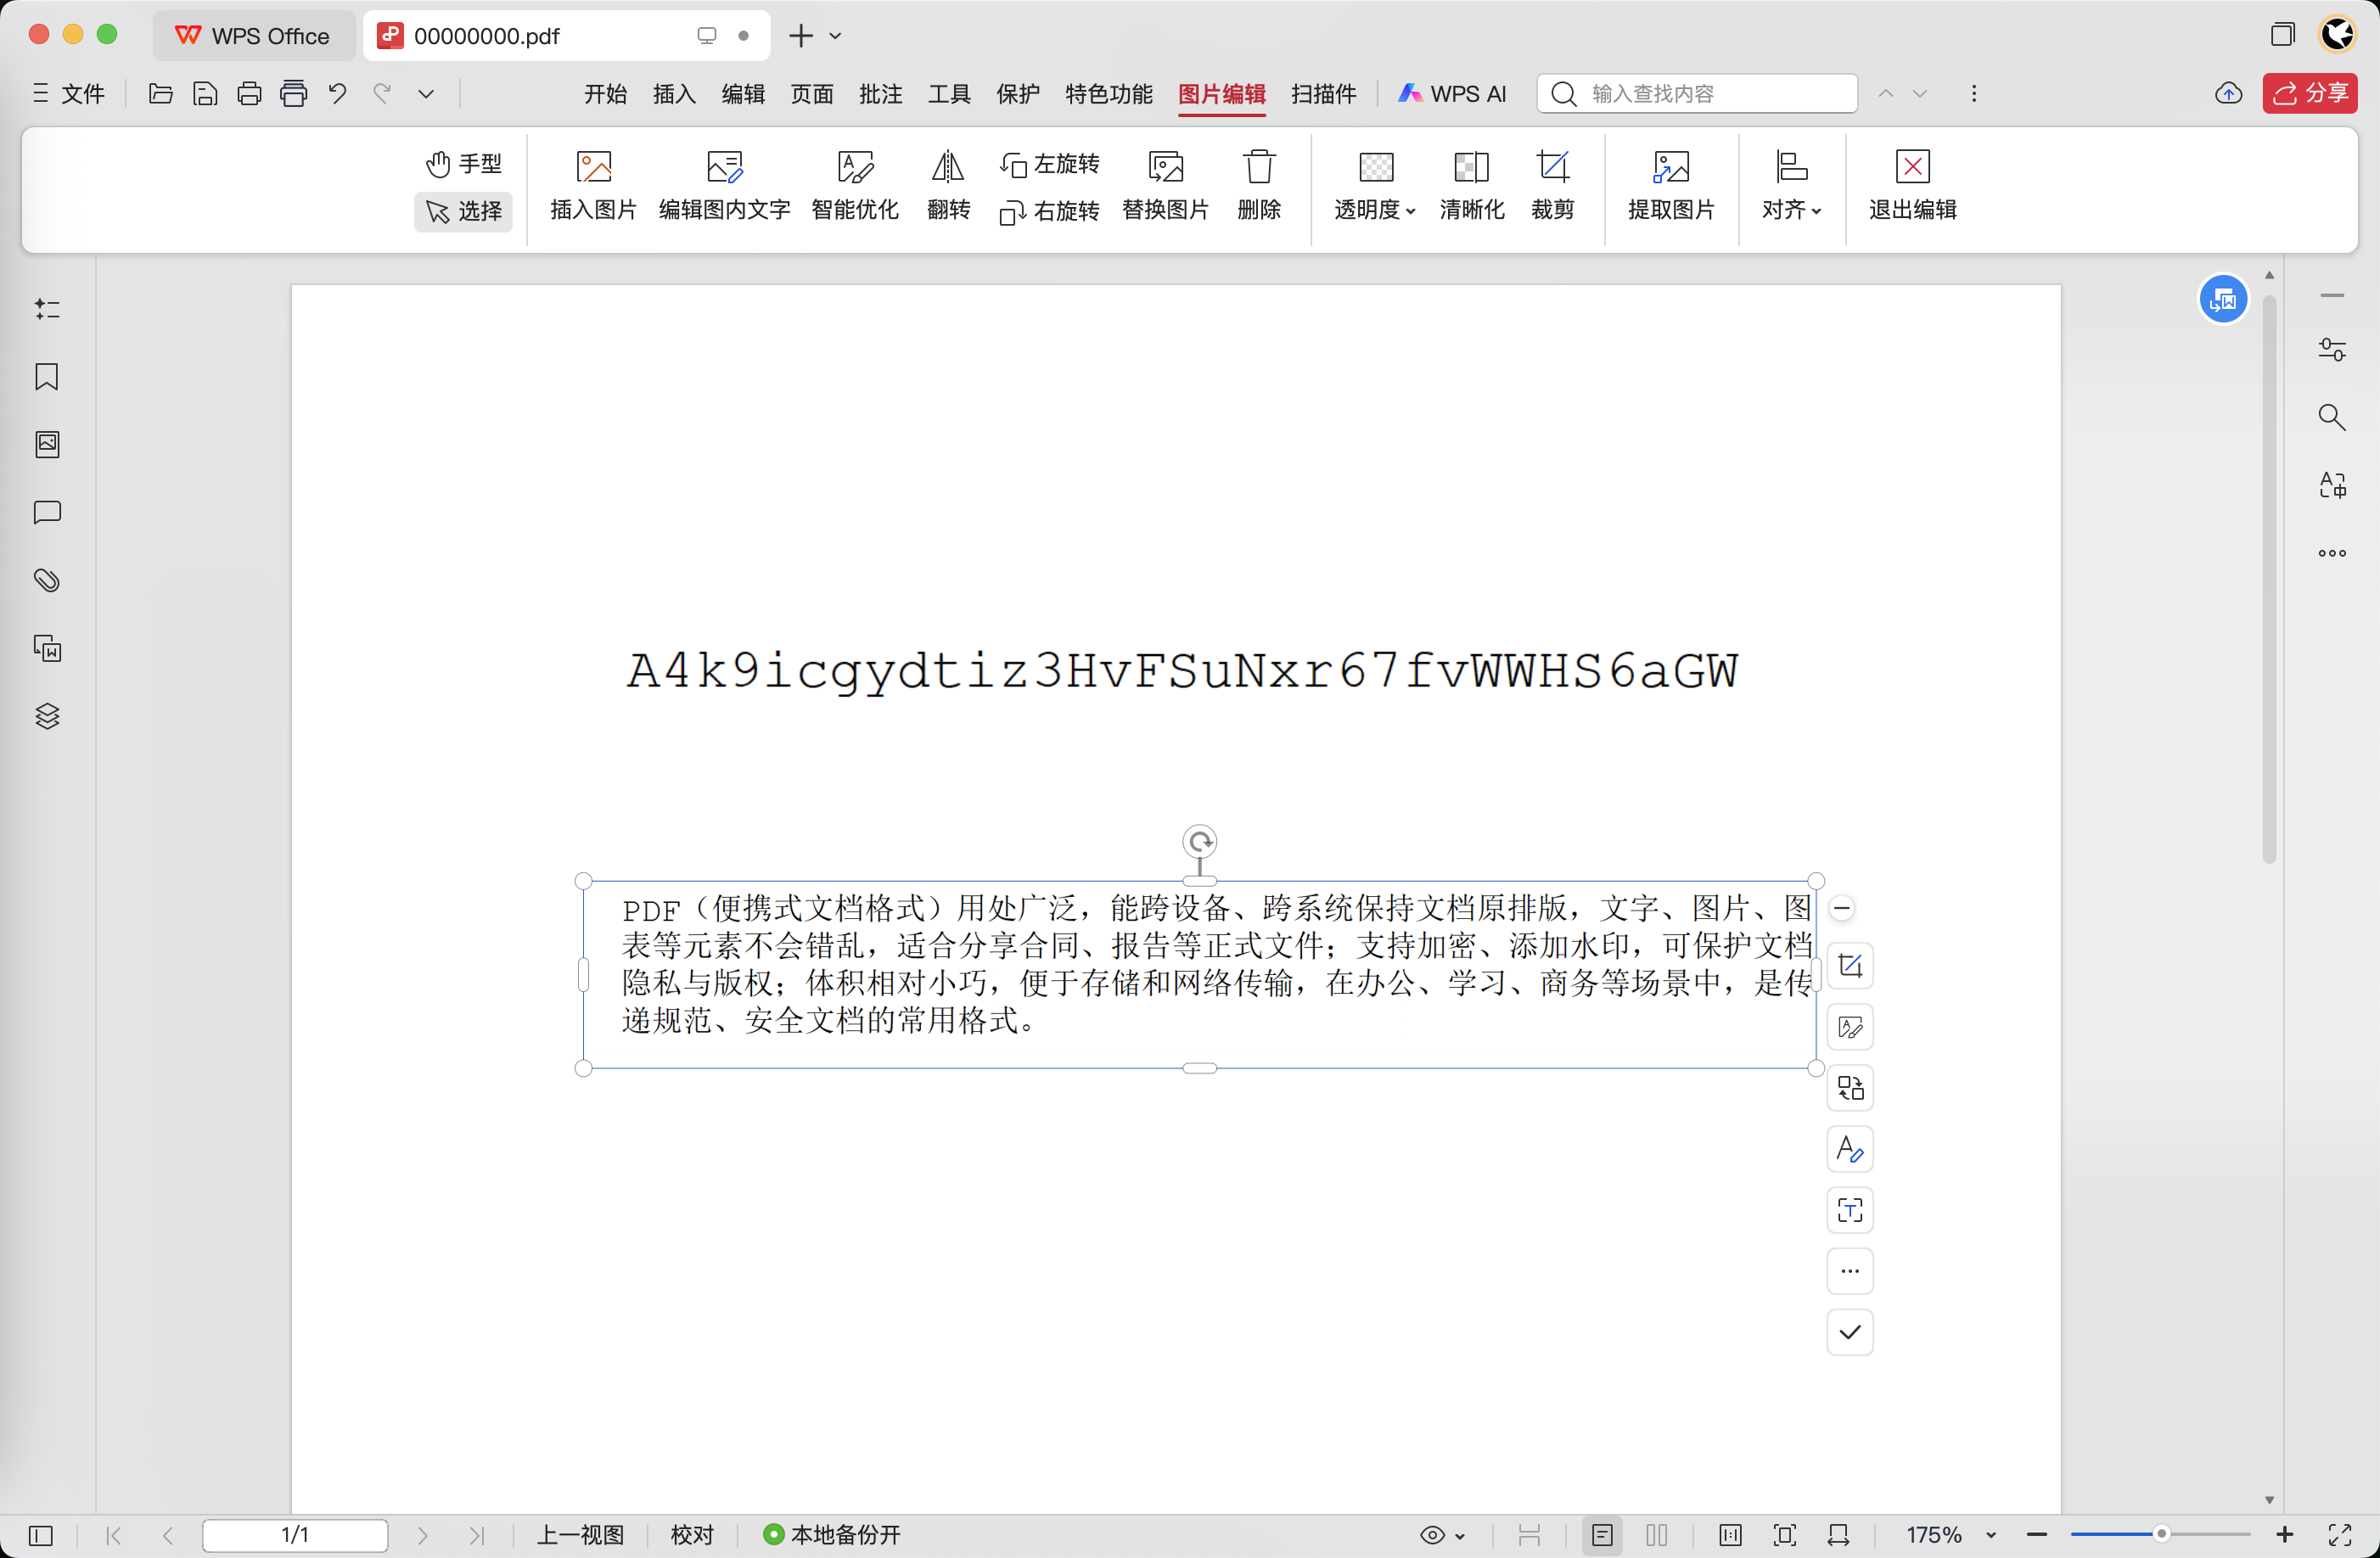
Task: Toggle the Select (选择) tool mode
Action: click(464, 211)
